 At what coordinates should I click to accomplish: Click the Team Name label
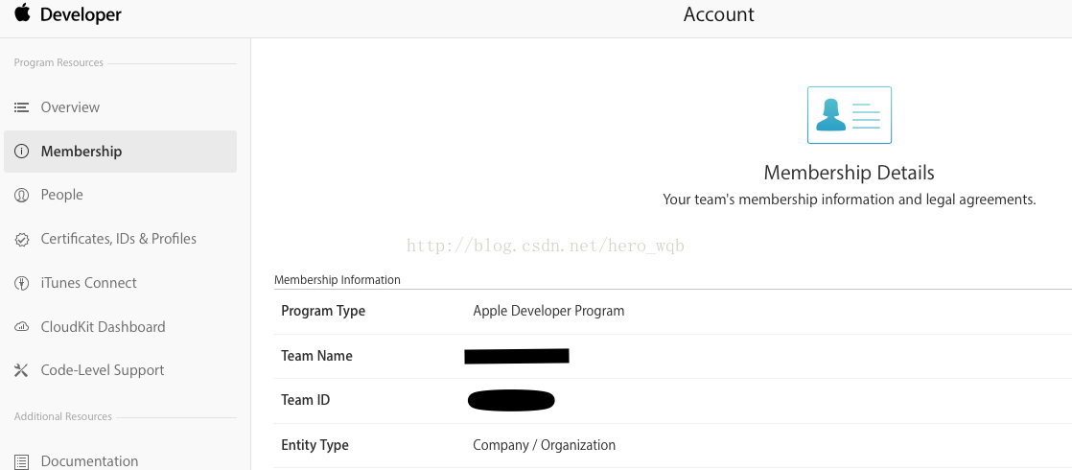316,356
